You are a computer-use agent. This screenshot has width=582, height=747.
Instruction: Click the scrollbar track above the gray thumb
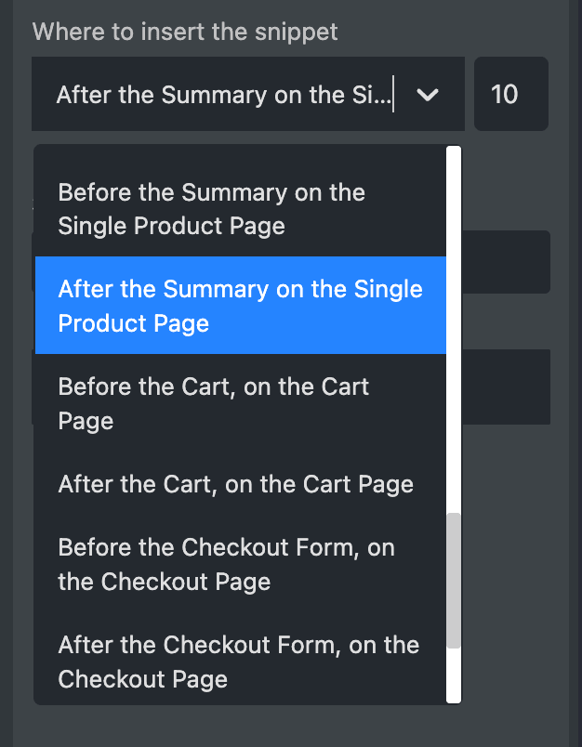[454, 329]
